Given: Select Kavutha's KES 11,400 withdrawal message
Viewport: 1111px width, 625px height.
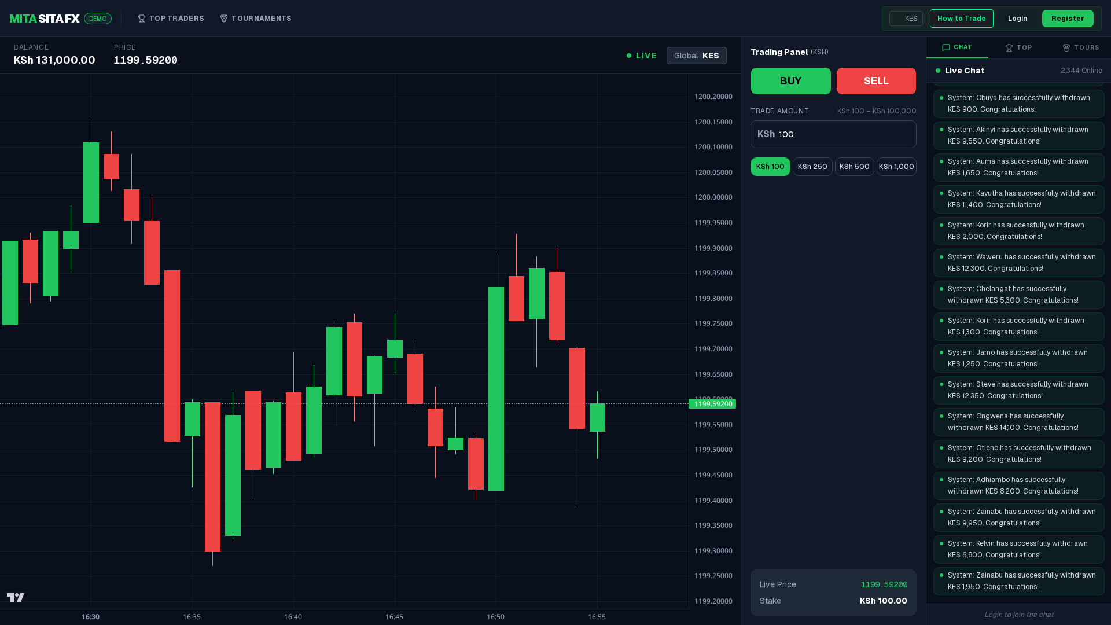Looking at the screenshot, I should (x=1019, y=199).
